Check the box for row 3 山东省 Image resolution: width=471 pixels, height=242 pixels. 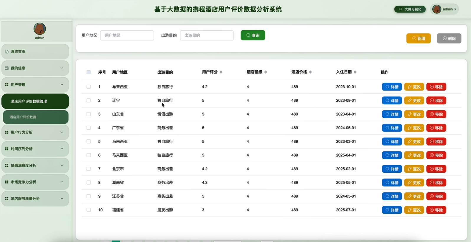(x=88, y=114)
